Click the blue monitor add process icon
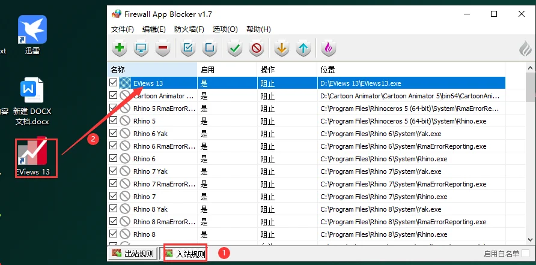Viewport: 536px width, 265px height. point(141,48)
